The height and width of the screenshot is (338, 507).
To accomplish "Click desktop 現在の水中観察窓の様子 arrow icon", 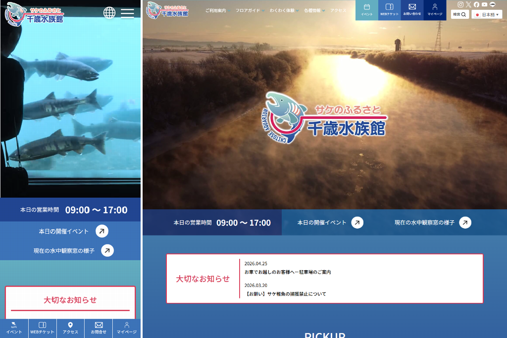I will (x=465, y=223).
